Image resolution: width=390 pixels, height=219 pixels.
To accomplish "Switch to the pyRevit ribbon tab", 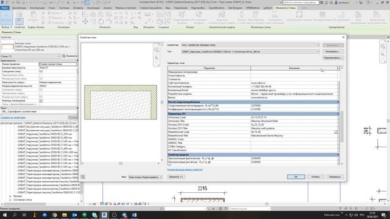I will pyautogui.click(x=268, y=8).
